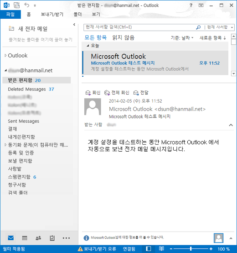Open the 내게쓴편지함 folder

pos(21,137)
